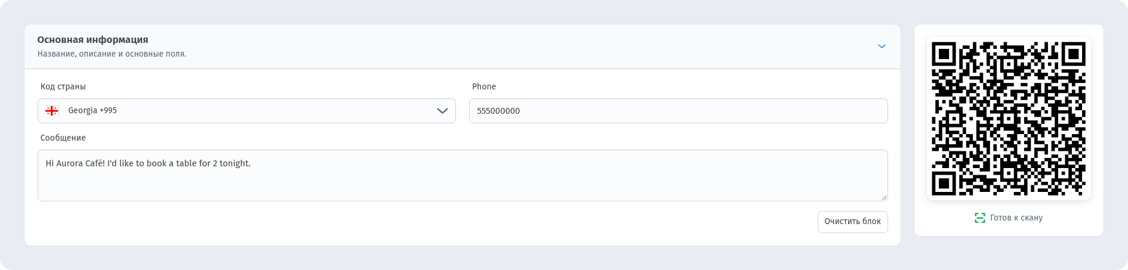This screenshot has width=1128, height=270.
Task: Click the Очистить блок button
Action: point(852,222)
